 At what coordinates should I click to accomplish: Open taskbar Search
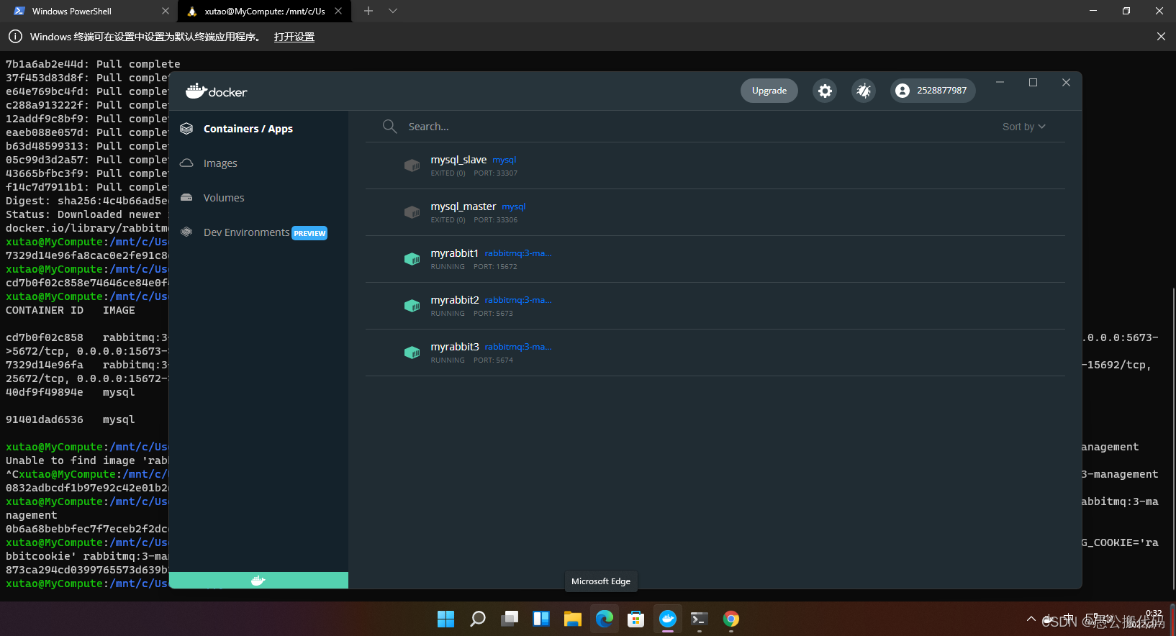478,619
